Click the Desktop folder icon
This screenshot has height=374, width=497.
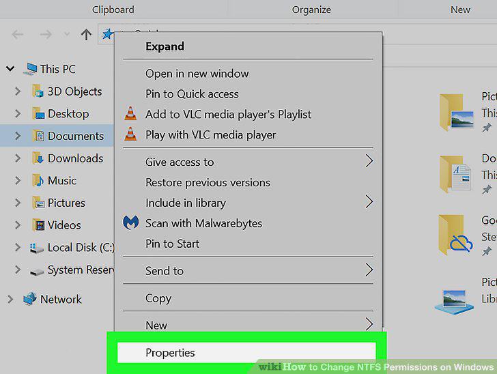click(x=38, y=113)
